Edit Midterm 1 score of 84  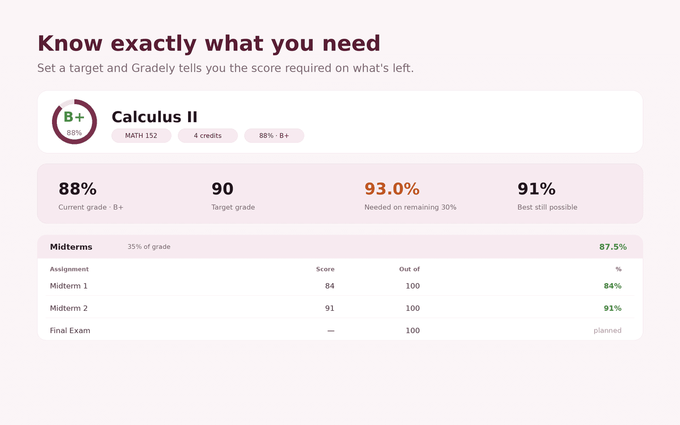(x=330, y=286)
